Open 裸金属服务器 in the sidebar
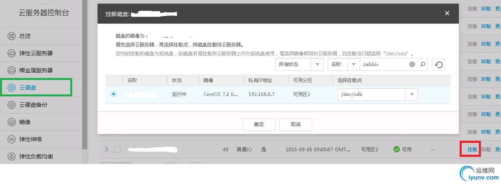The width and height of the screenshot is (501, 184). click(x=36, y=70)
